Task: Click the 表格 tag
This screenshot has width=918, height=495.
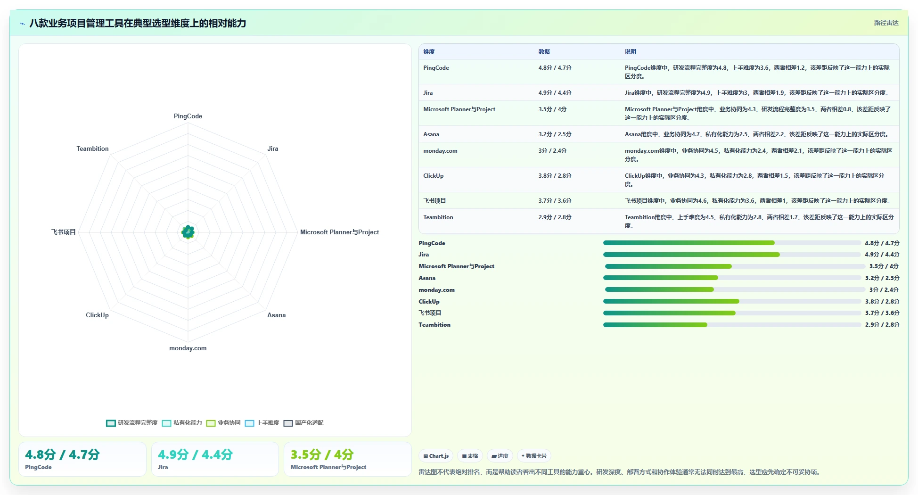Action: click(x=470, y=456)
